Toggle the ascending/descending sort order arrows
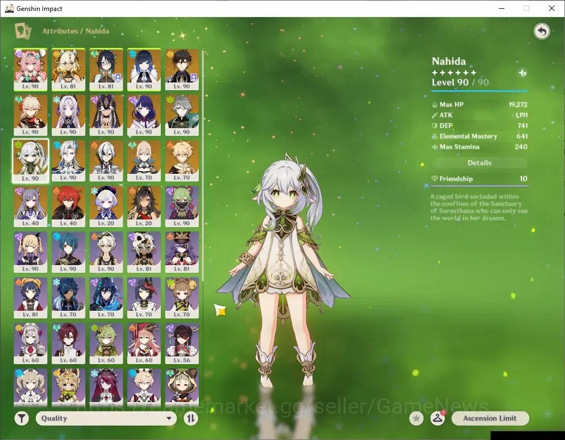565x440 pixels. [x=191, y=419]
